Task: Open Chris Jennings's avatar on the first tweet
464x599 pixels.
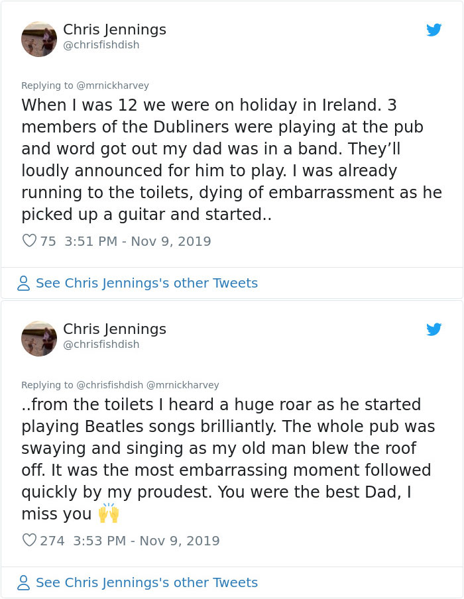Action: (x=39, y=39)
